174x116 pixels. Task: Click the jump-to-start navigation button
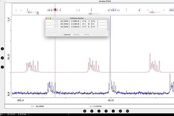click(x=85, y=111)
